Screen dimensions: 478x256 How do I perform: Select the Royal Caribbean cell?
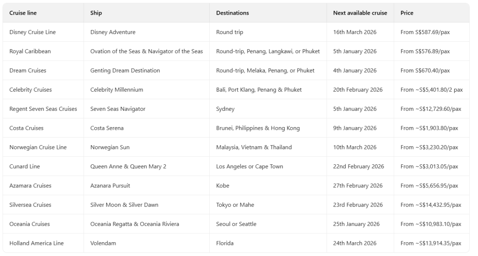(30, 51)
